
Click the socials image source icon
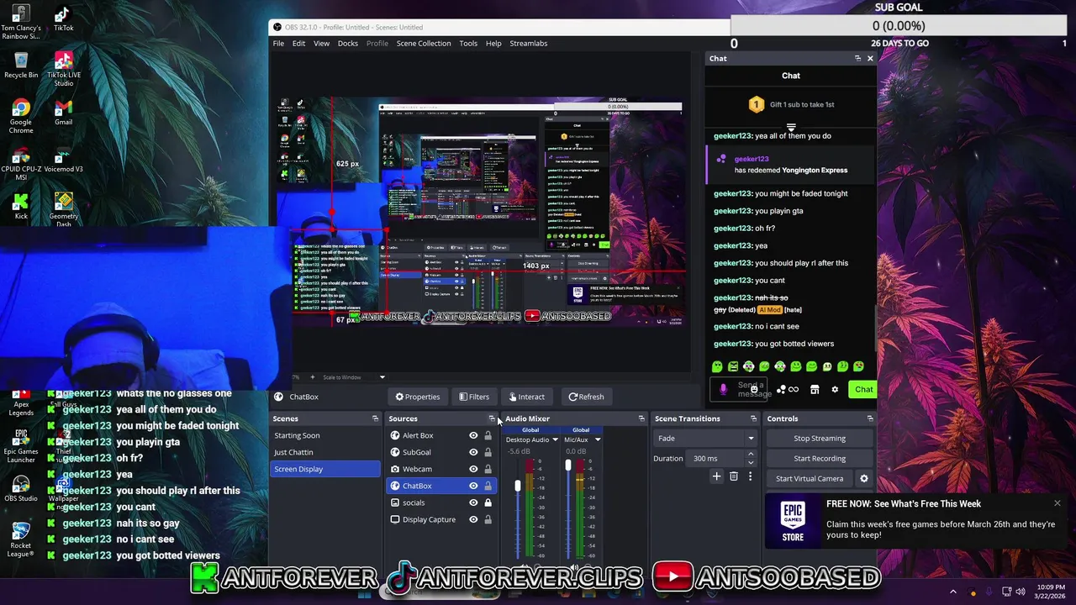coord(395,502)
